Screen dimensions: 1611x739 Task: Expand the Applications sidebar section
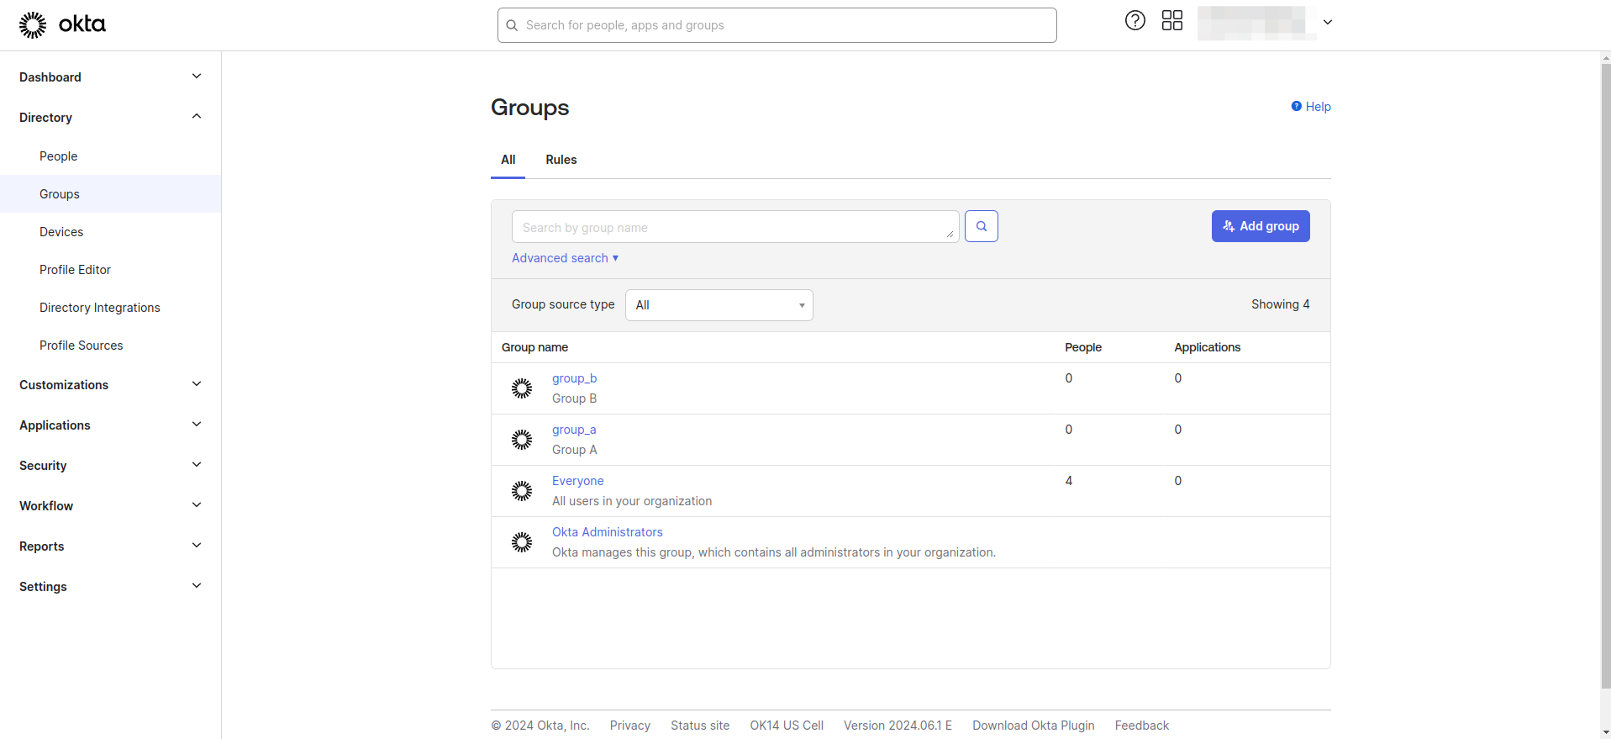pyautogui.click(x=110, y=425)
